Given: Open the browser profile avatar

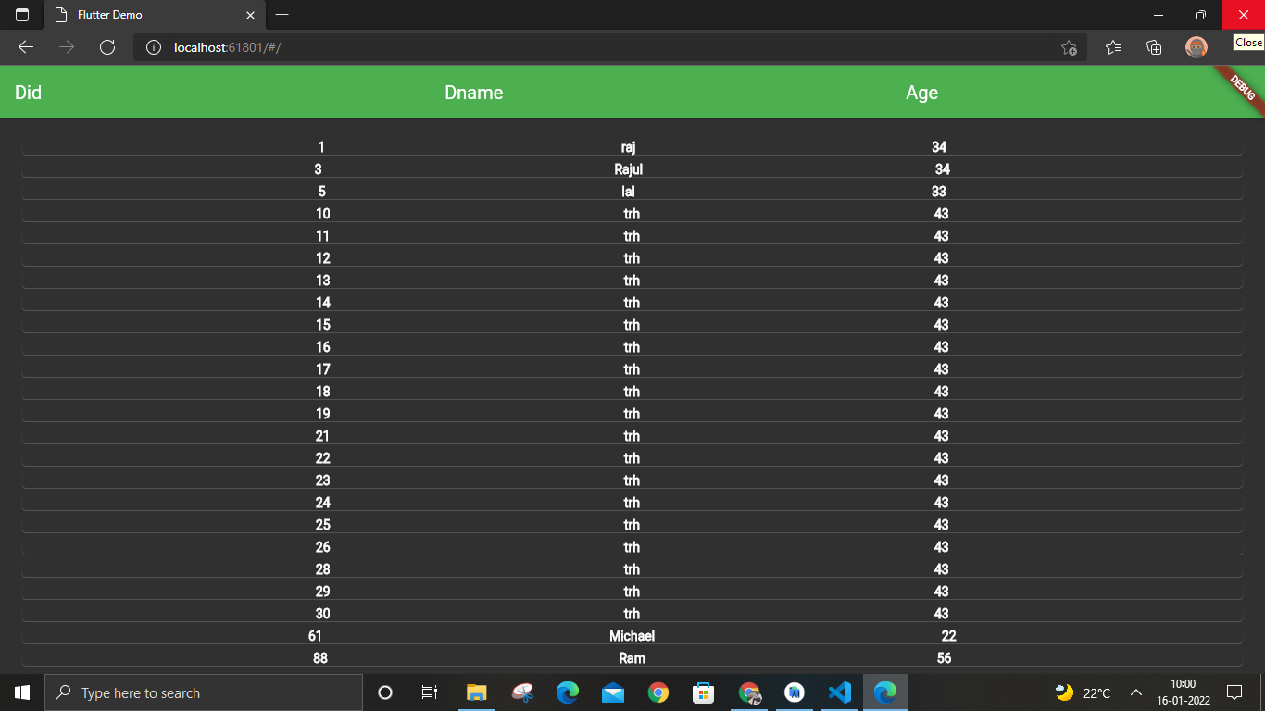Looking at the screenshot, I should click(1196, 47).
